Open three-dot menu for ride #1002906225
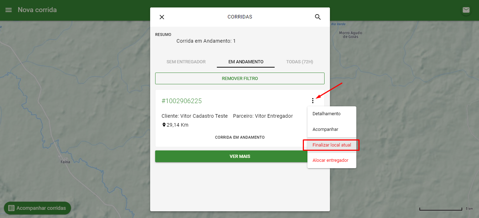 313,101
